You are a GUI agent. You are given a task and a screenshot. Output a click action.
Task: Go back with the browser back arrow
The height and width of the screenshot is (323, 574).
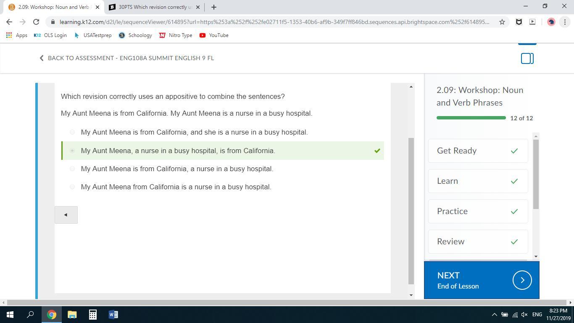9,22
